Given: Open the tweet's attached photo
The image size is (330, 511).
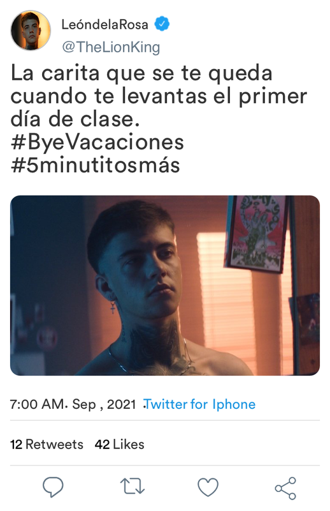Looking at the screenshot, I should [165, 285].
